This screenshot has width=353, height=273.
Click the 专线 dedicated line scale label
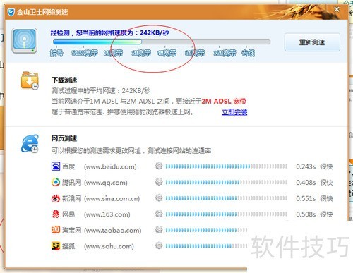pos(248,53)
